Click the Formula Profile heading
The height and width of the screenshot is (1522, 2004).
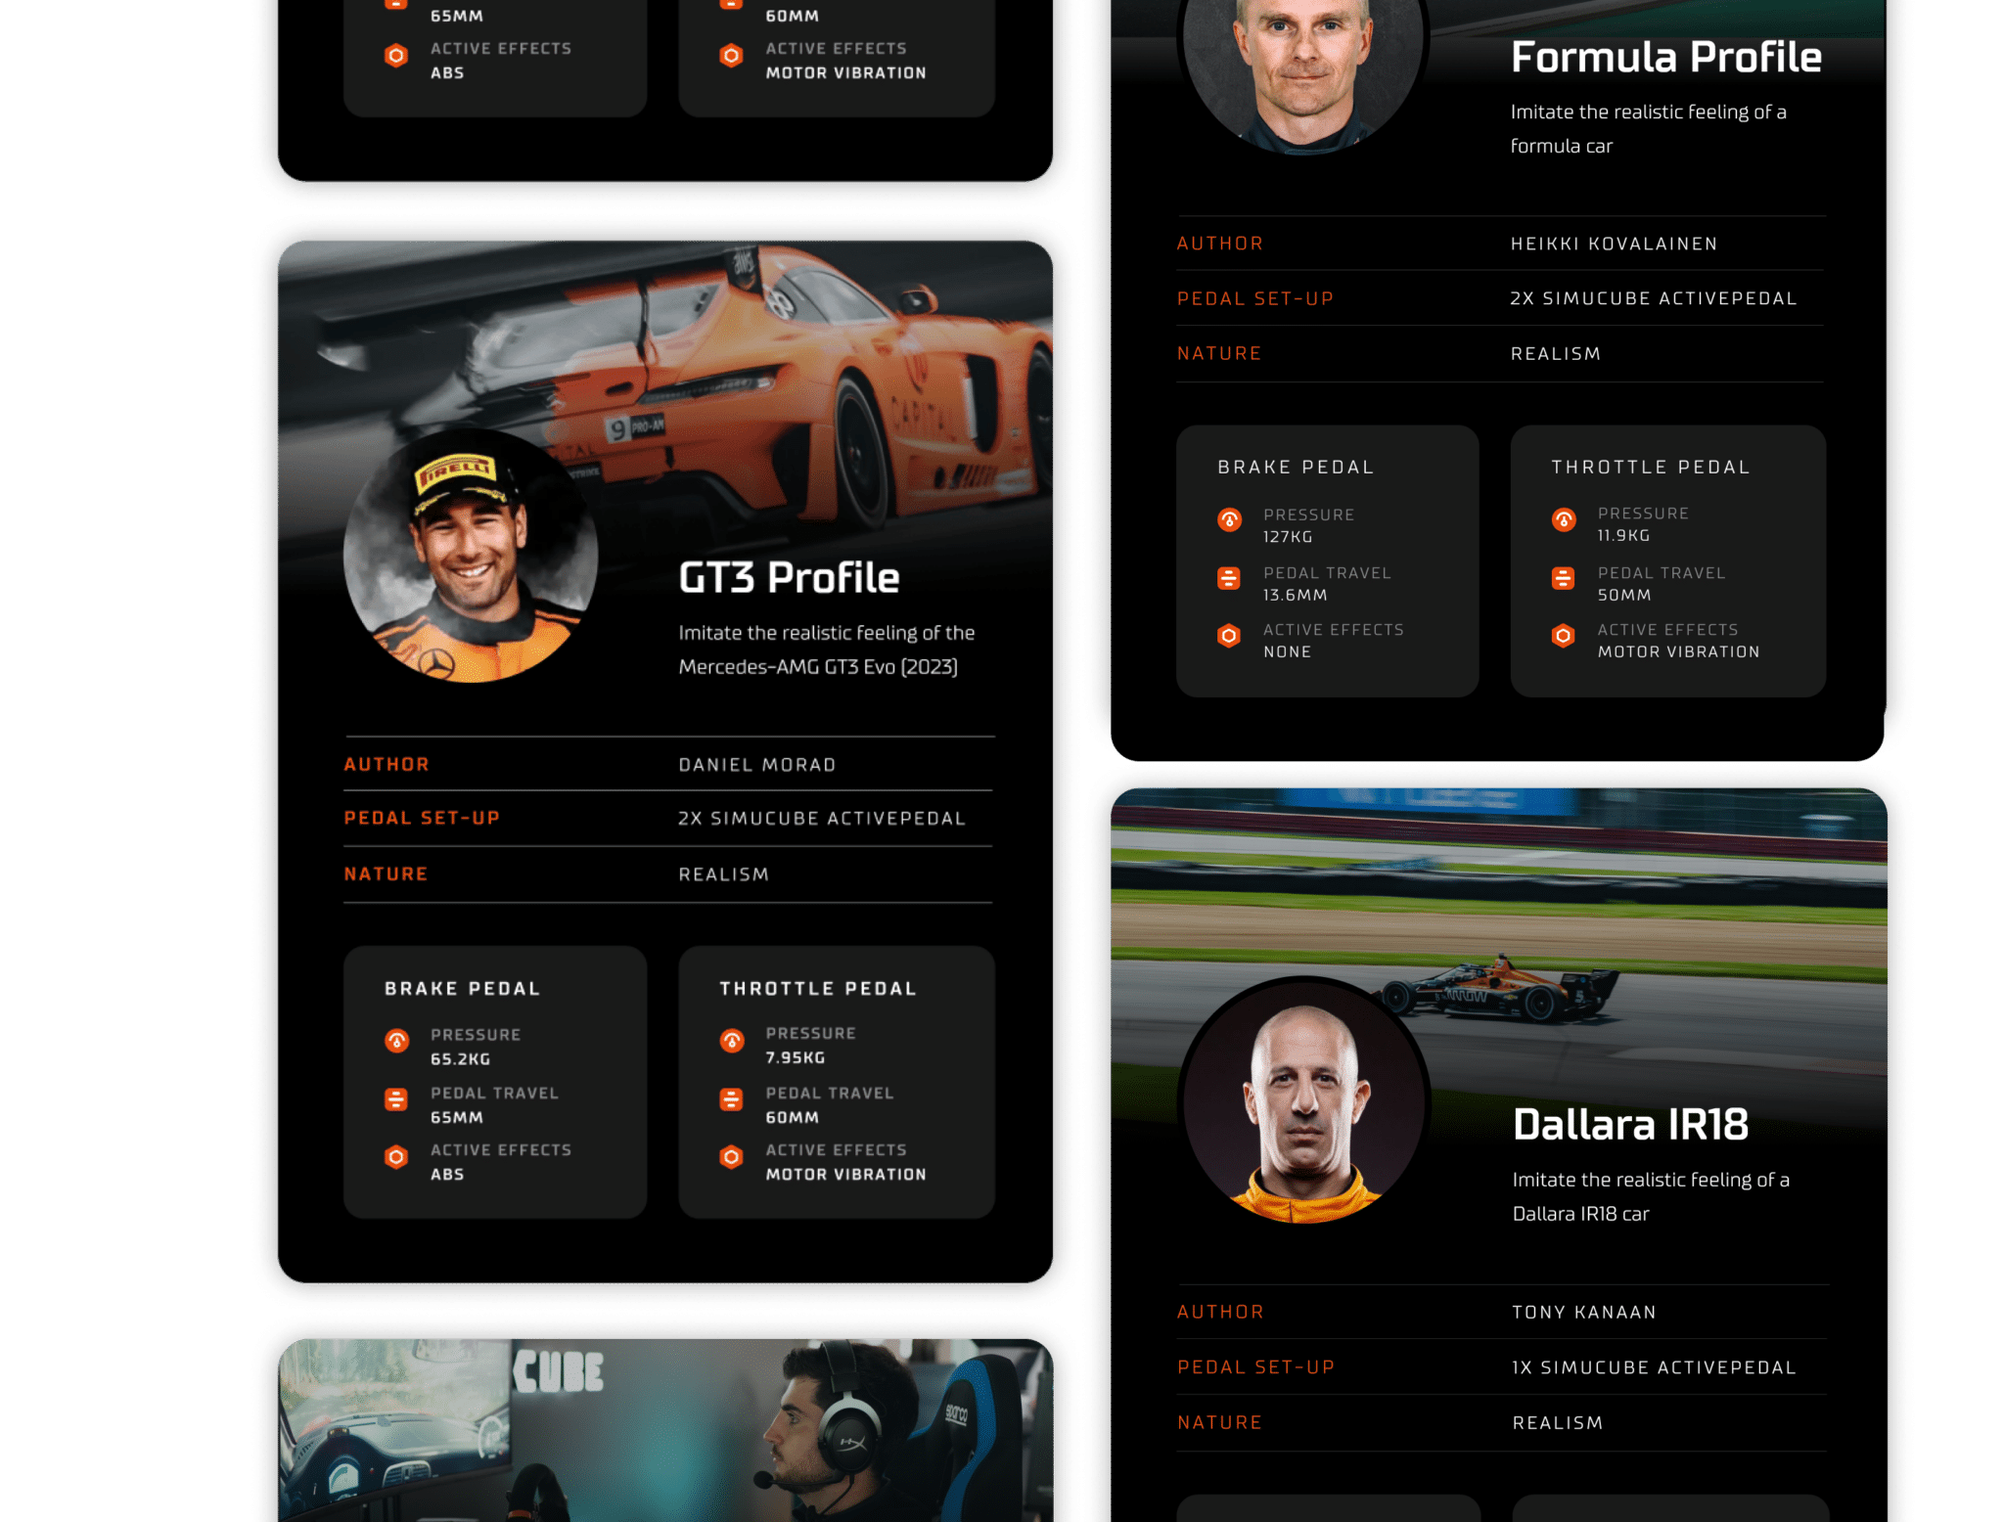click(x=1665, y=57)
